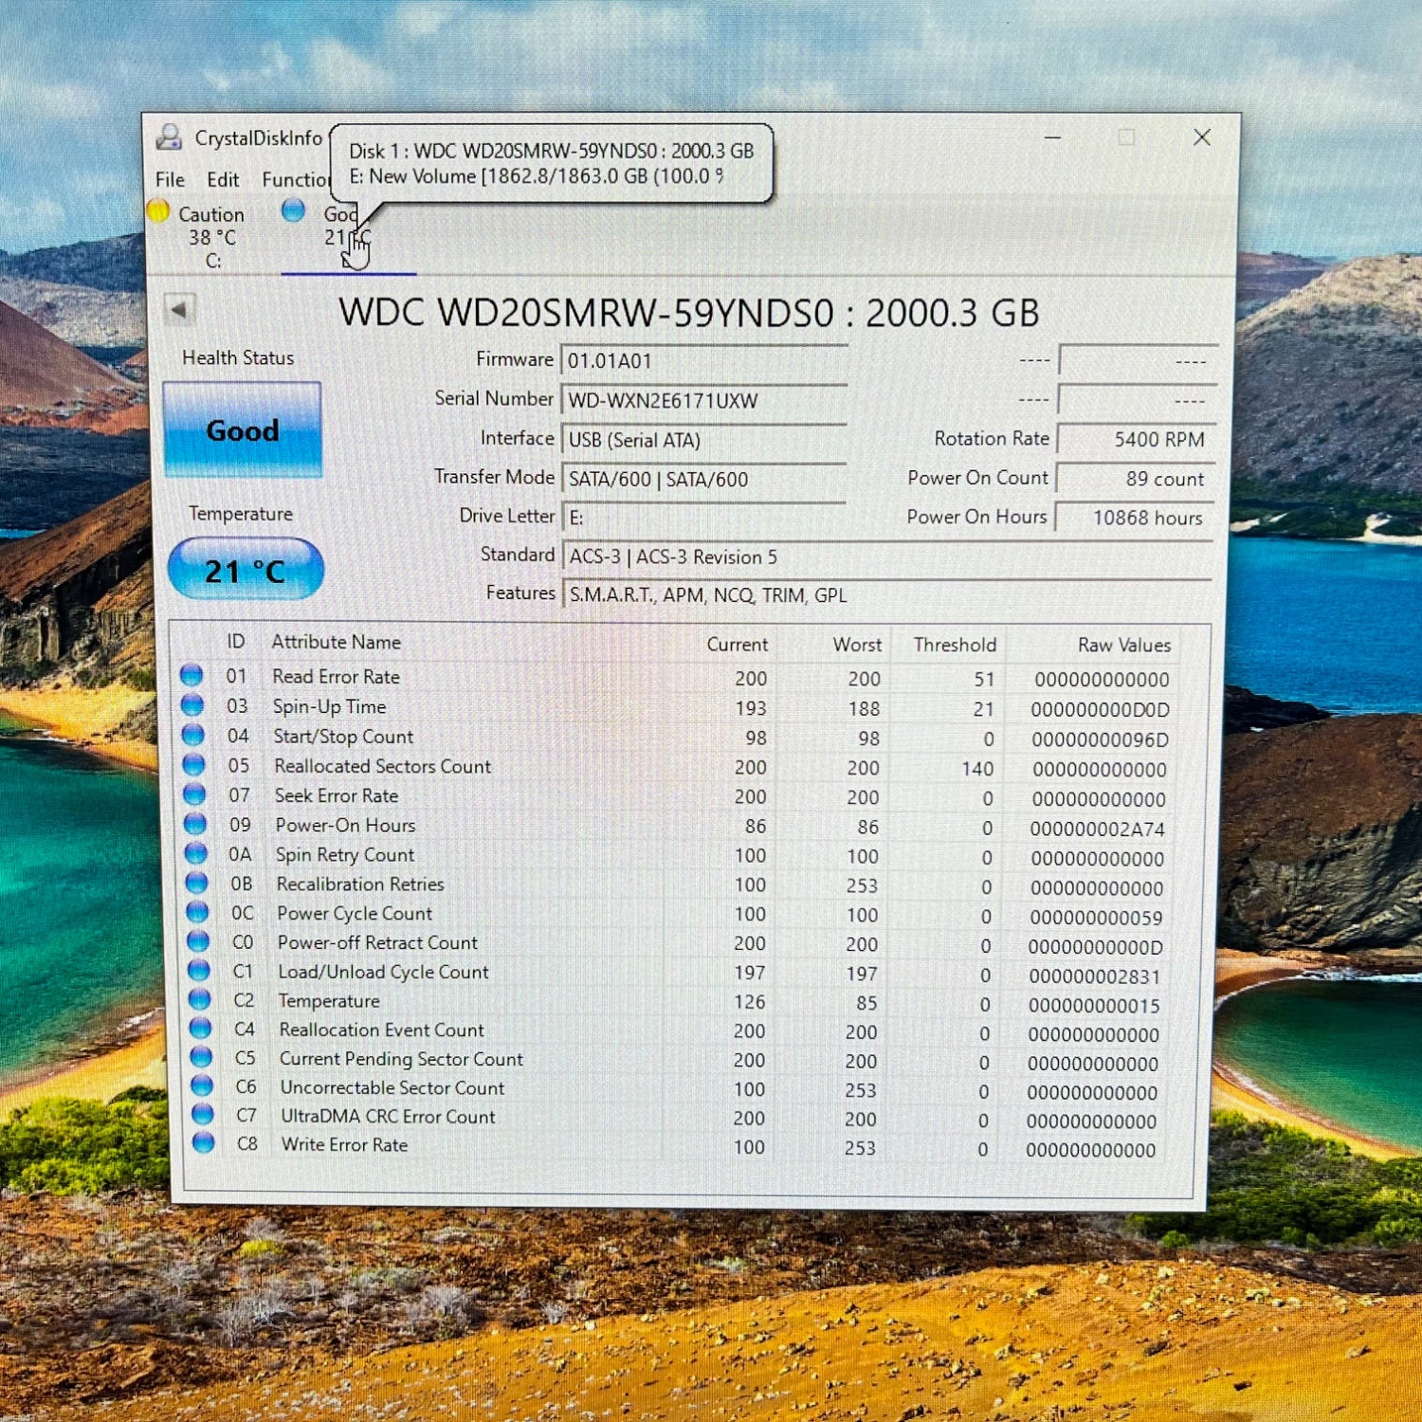1422x1422 pixels.
Task: Click the status icon for Current Pending Sector Count
Action: pyautogui.click(x=201, y=1056)
